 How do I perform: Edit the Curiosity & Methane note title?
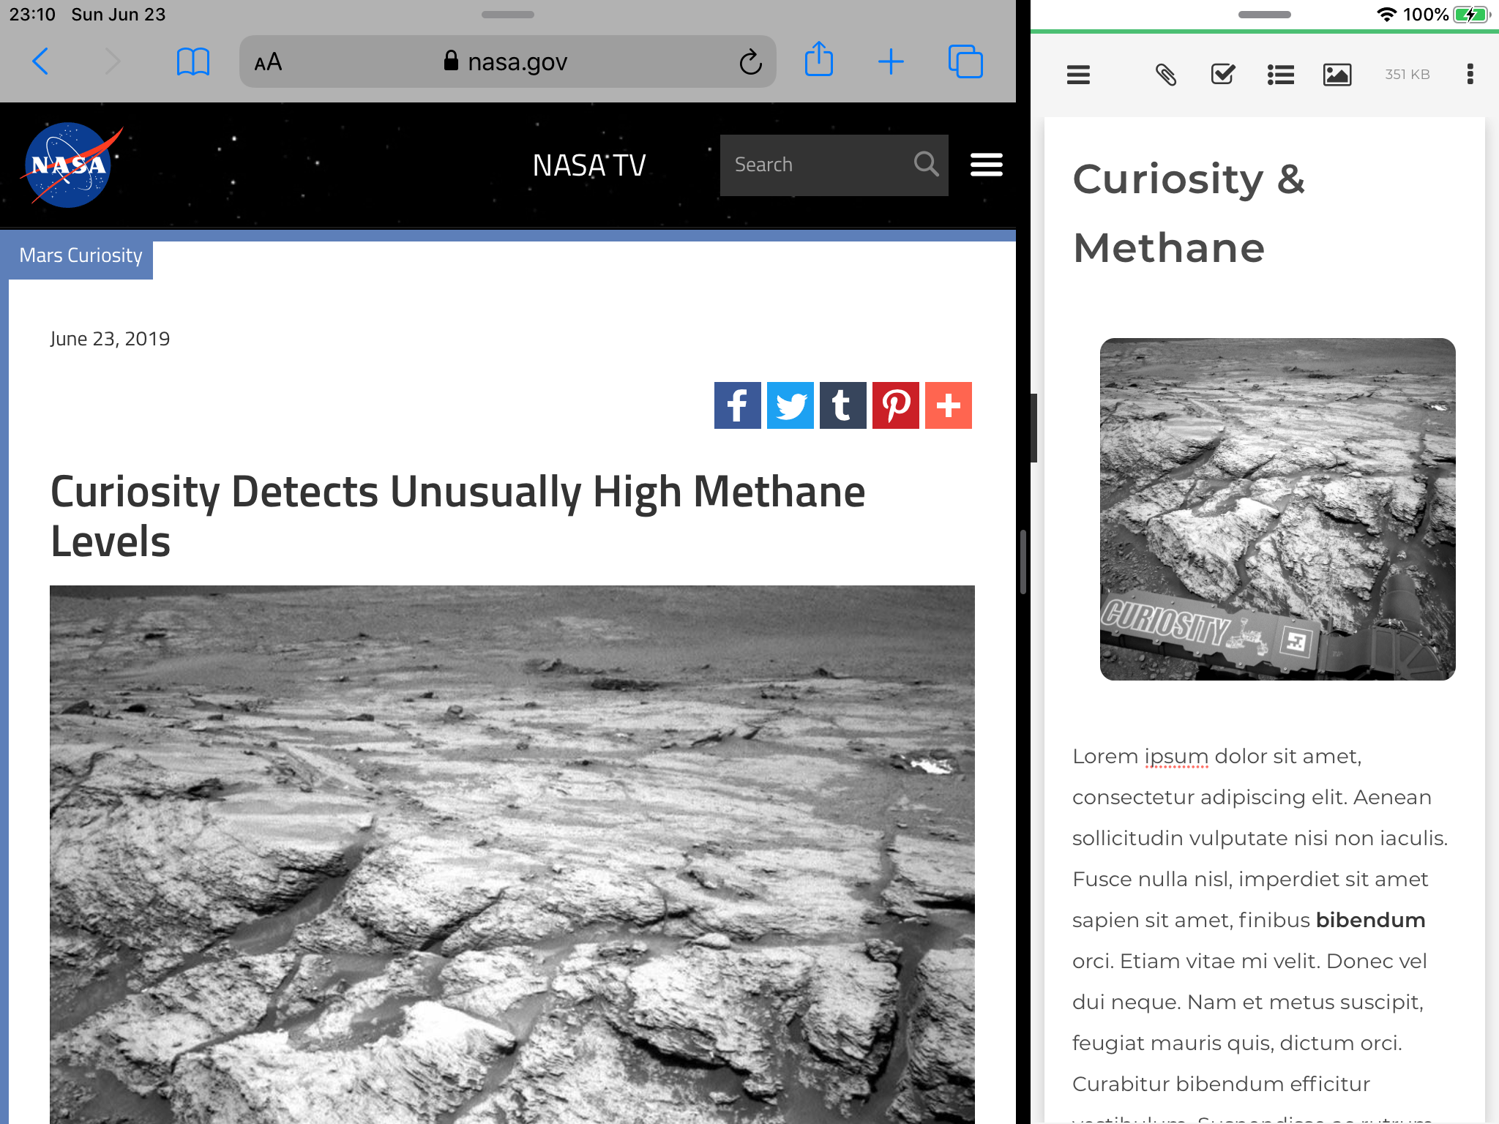point(1189,213)
